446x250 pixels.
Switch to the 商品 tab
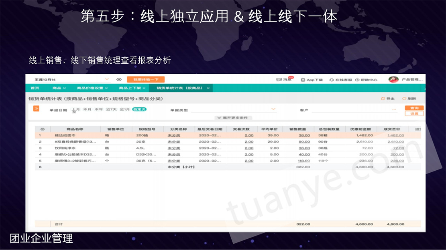click(x=57, y=88)
